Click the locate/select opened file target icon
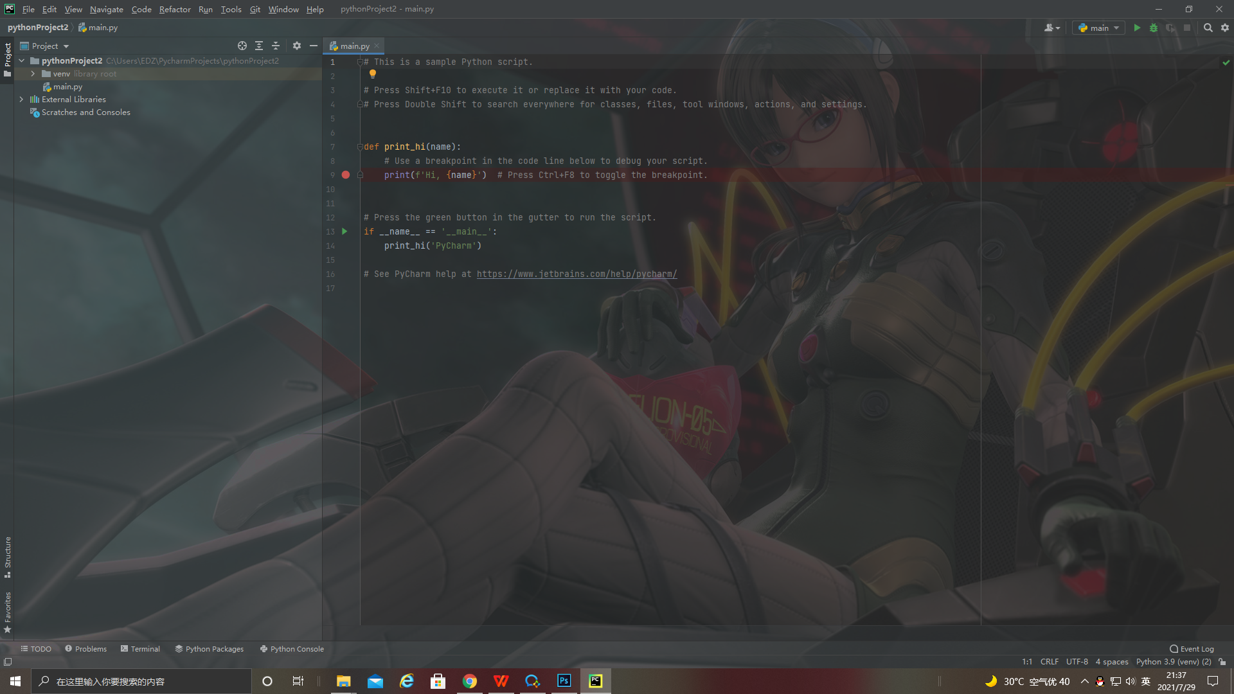Screen dimensions: 1234x694 [x=242, y=46]
